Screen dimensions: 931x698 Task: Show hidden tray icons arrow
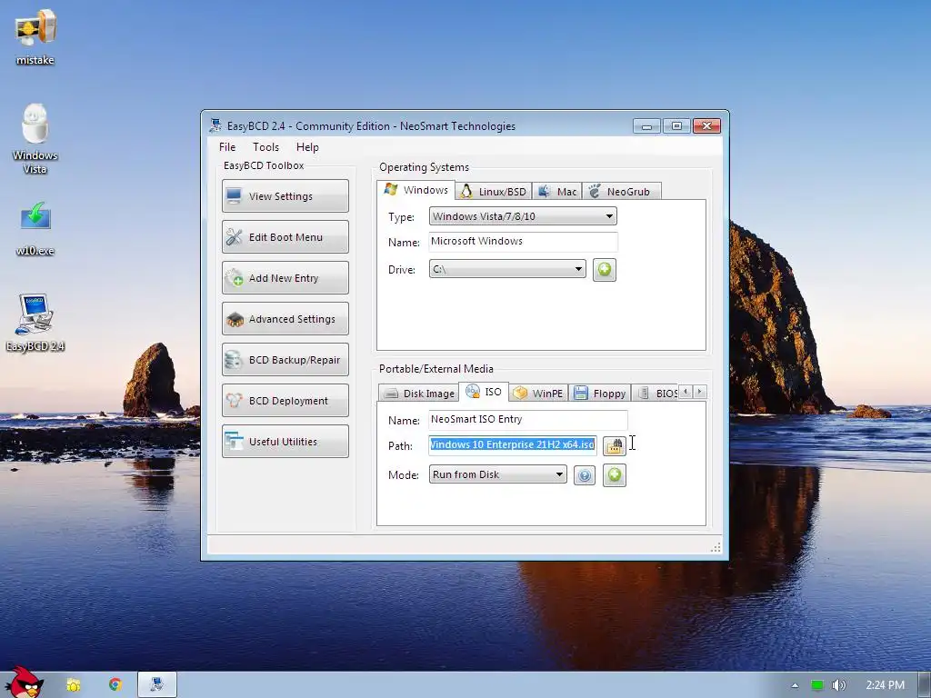pyautogui.click(x=795, y=685)
